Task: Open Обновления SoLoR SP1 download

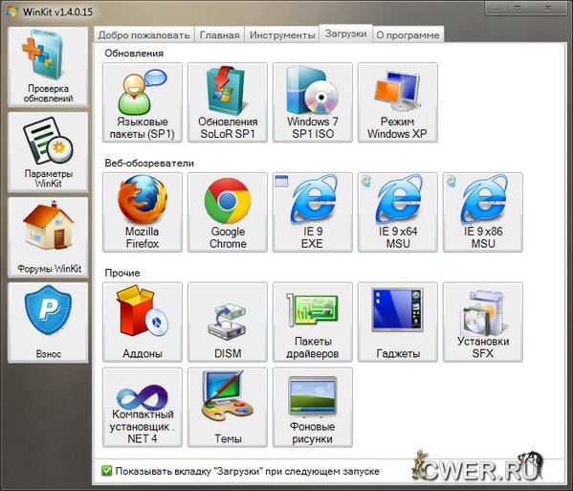Action: [x=228, y=102]
